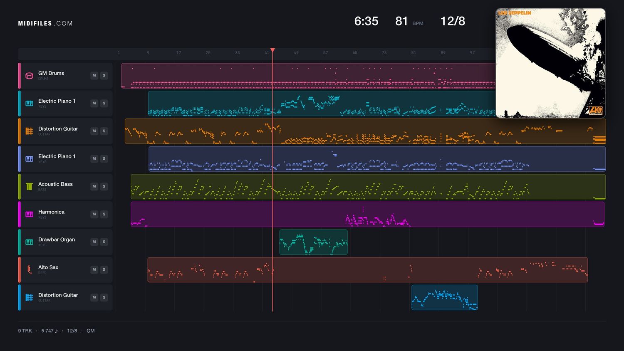Solo the Alto Sax track
The width and height of the screenshot is (624, 351).
pos(104,269)
